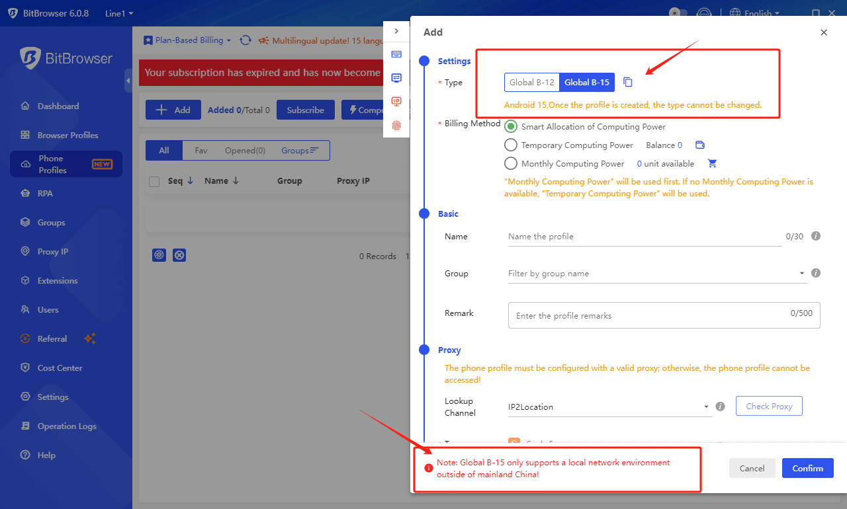Click the Dashboard home icon
This screenshot has height=509, width=847.
[x=25, y=106]
